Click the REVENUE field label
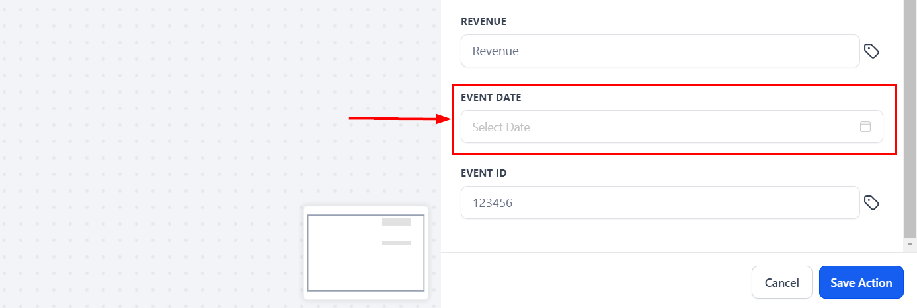The width and height of the screenshot is (917, 308). coord(483,22)
